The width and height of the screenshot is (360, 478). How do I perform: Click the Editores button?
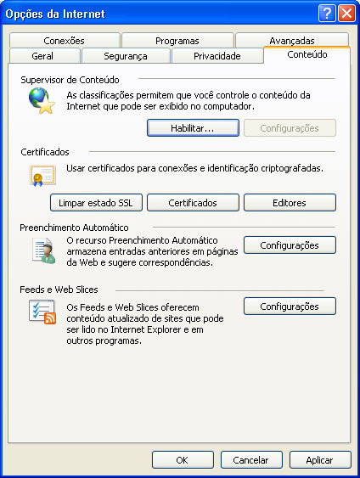[290, 203]
